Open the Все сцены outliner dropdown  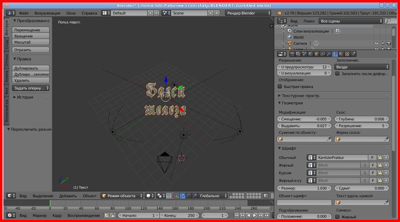[x=351, y=21]
